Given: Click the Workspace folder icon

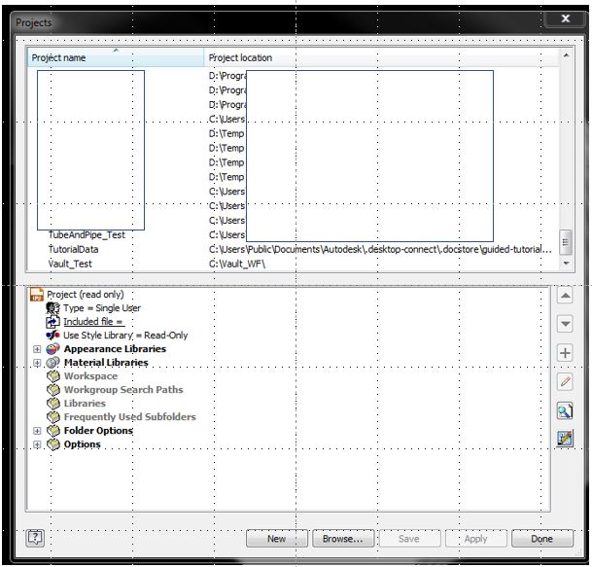Looking at the screenshot, I should 53,375.
